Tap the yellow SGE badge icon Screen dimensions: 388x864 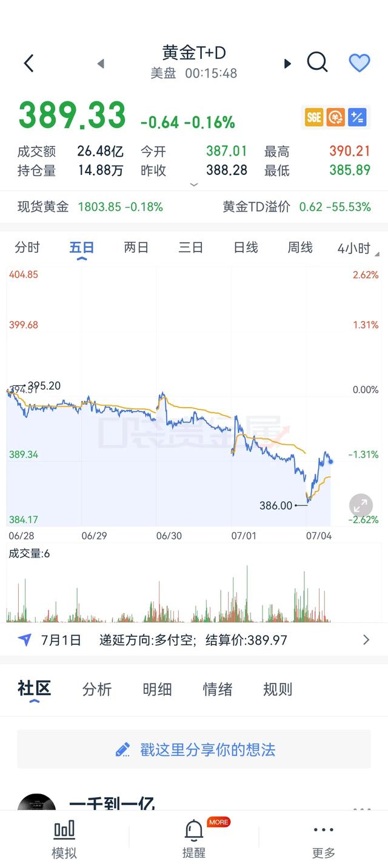[x=313, y=117]
